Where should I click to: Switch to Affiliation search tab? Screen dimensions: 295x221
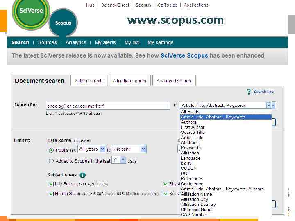pyautogui.click(x=129, y=81)
